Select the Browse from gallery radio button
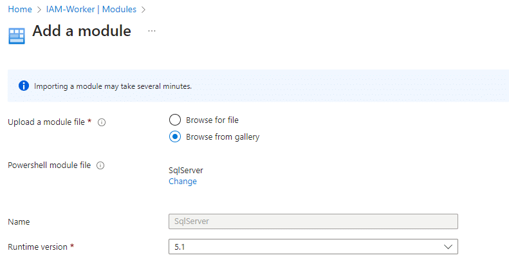 [x=174, y=137]
